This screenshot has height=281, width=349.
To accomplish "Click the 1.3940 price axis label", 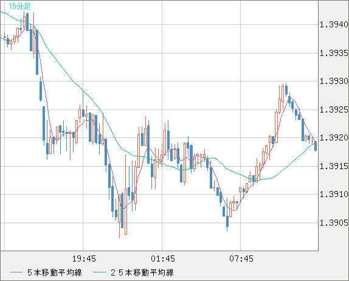I will (334, 24).
